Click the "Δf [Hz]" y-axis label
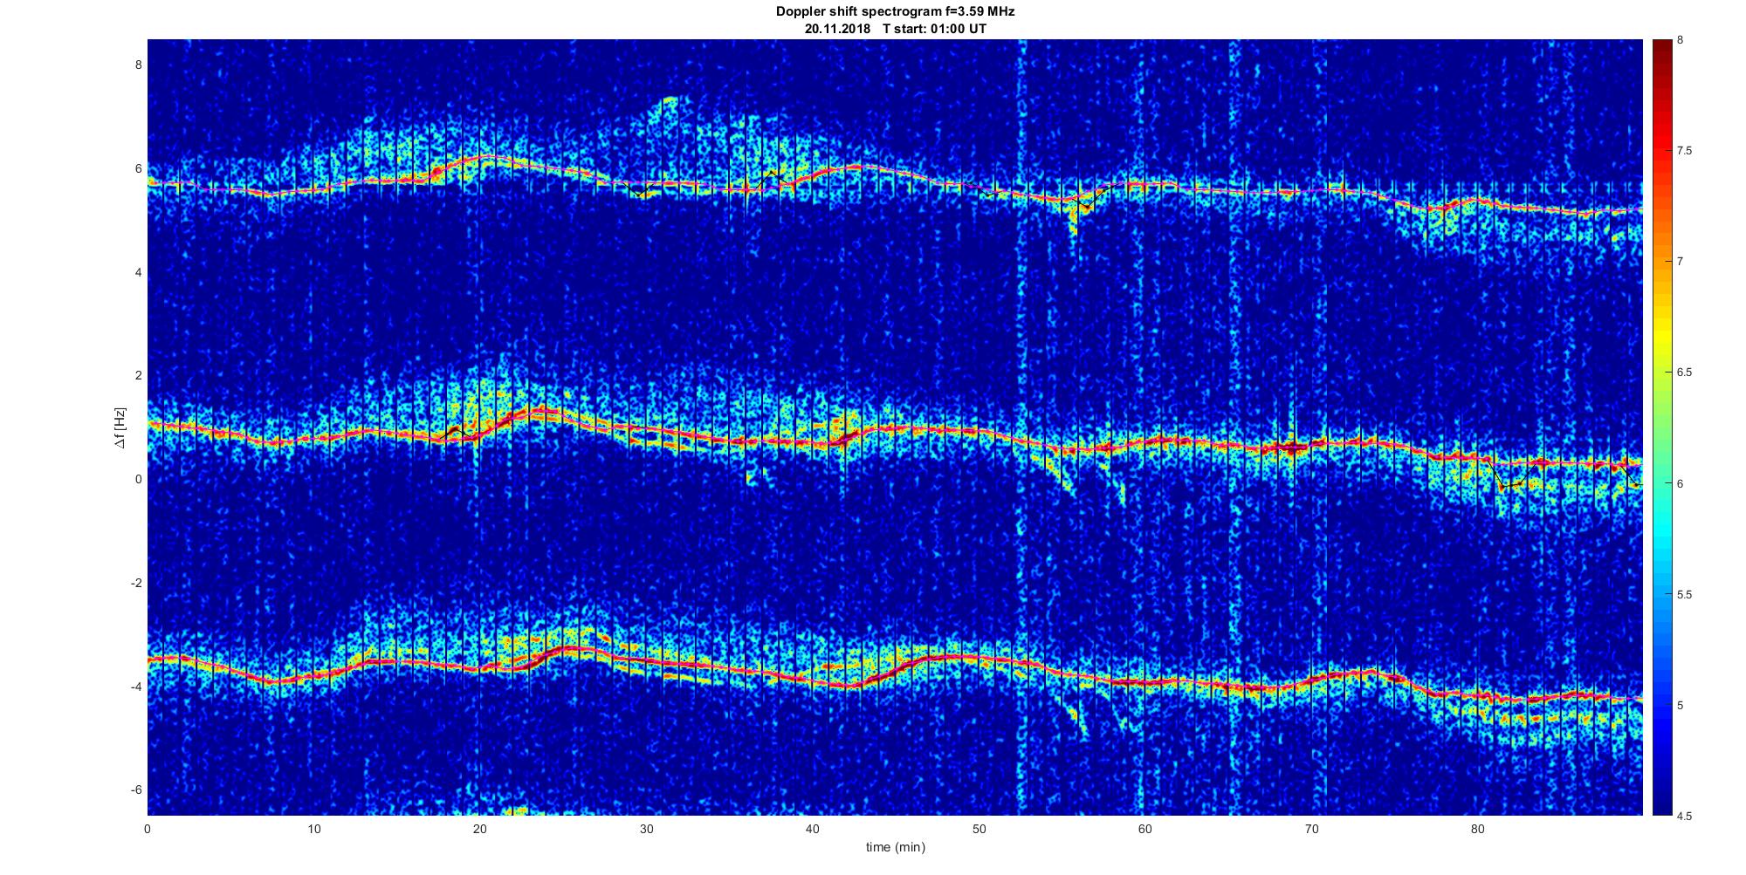 (120, 427)
